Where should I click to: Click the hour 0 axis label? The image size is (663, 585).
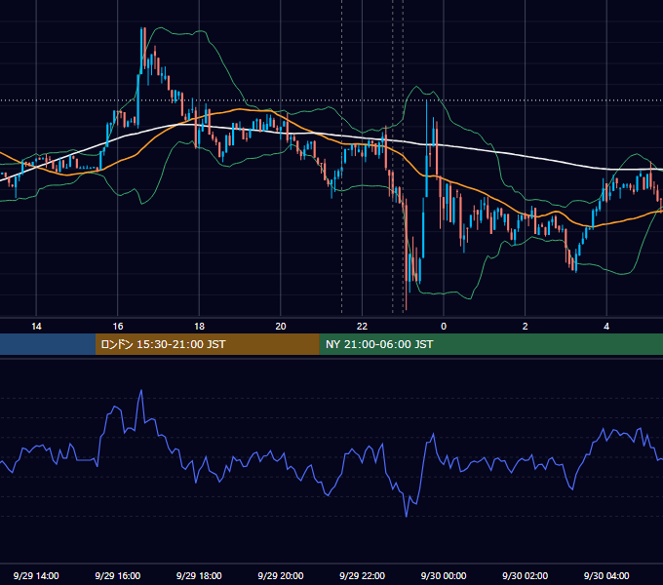tap(444, 327)
